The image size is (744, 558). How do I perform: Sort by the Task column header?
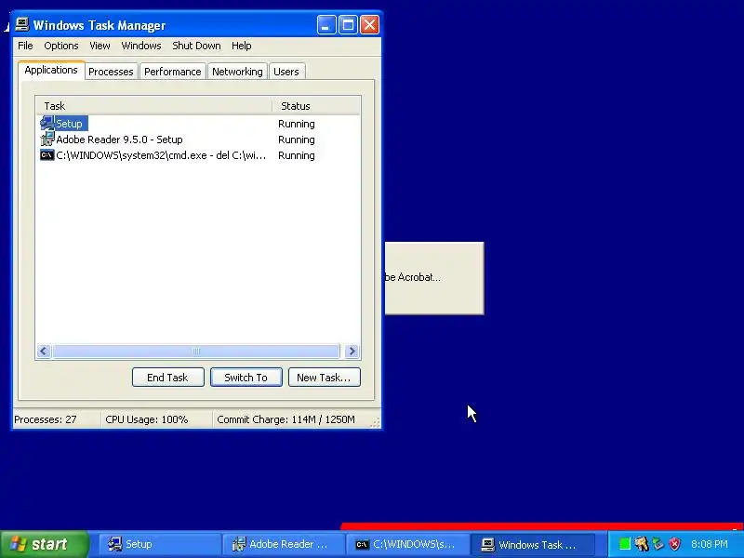[x=154, y=106]
